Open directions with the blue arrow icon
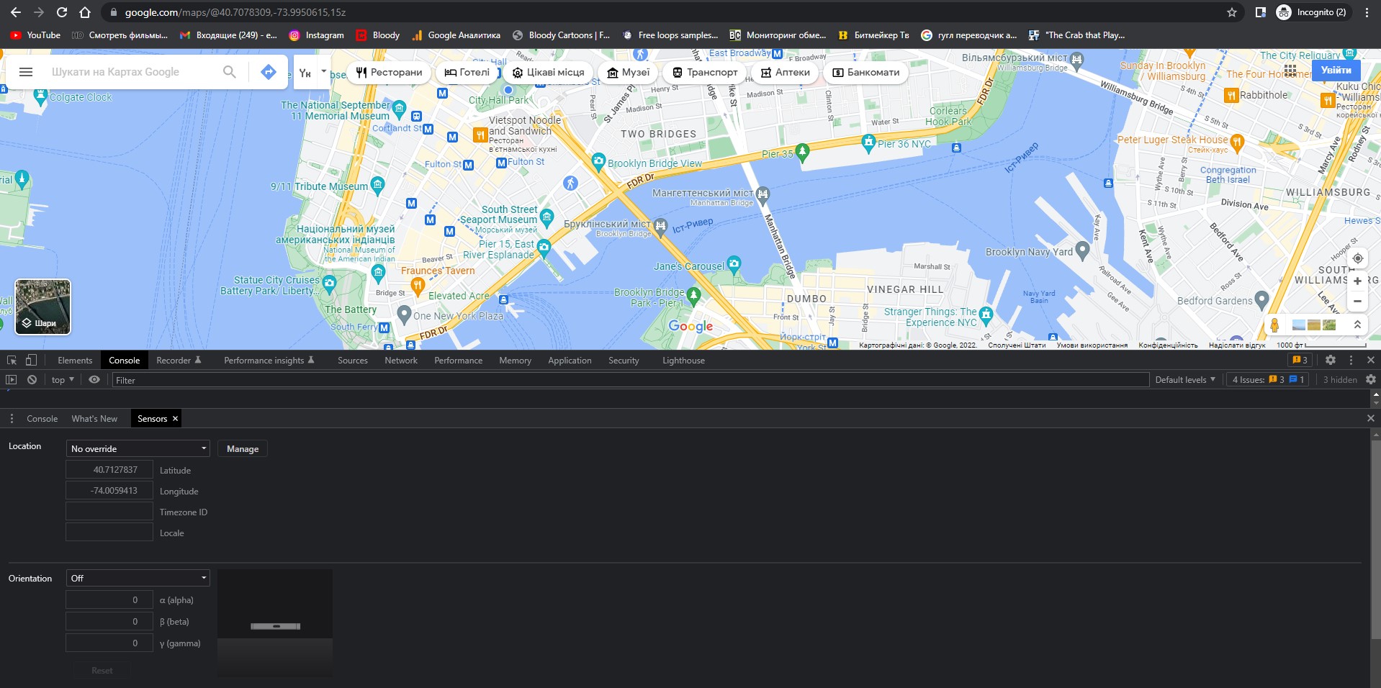Screen dimensions: 1381x688 [x=269, y=72]
